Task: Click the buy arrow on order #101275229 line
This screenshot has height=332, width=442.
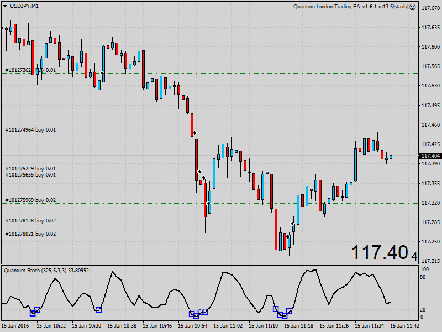Action: (x=199, y=172)
